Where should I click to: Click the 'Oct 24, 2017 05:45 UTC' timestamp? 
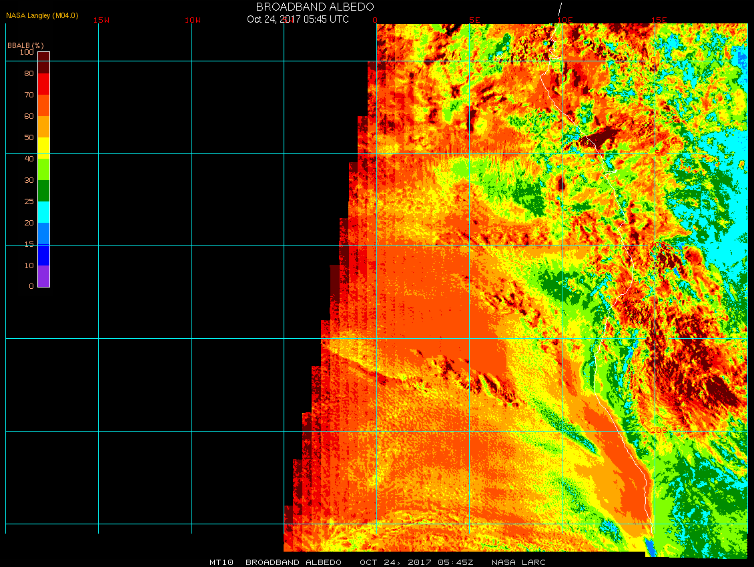(298, 19)
